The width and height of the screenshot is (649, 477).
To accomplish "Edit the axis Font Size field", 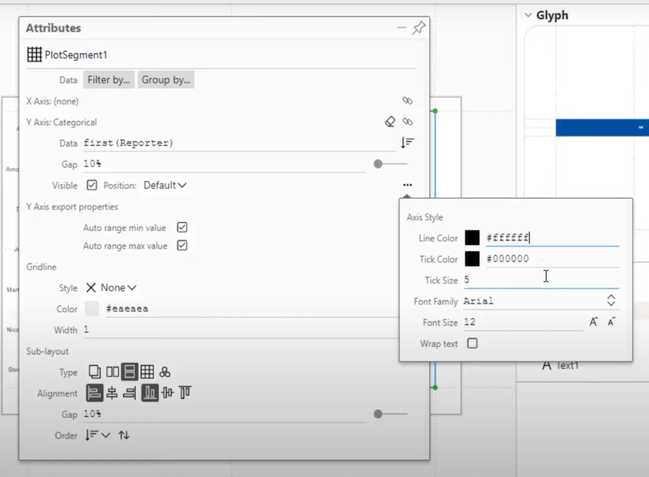I will point(523,322).
